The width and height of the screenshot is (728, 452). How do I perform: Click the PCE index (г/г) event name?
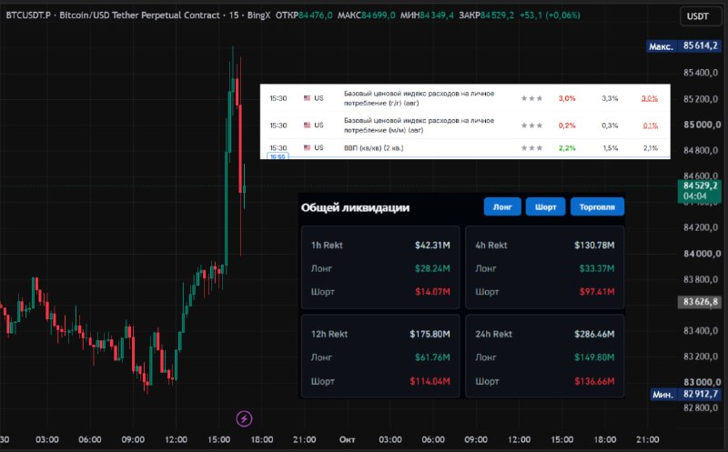point(419,98)
